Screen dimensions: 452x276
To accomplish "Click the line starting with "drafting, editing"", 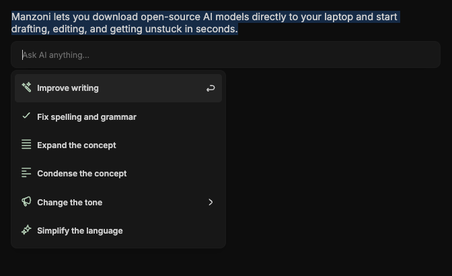I will [x=124, y=30].
